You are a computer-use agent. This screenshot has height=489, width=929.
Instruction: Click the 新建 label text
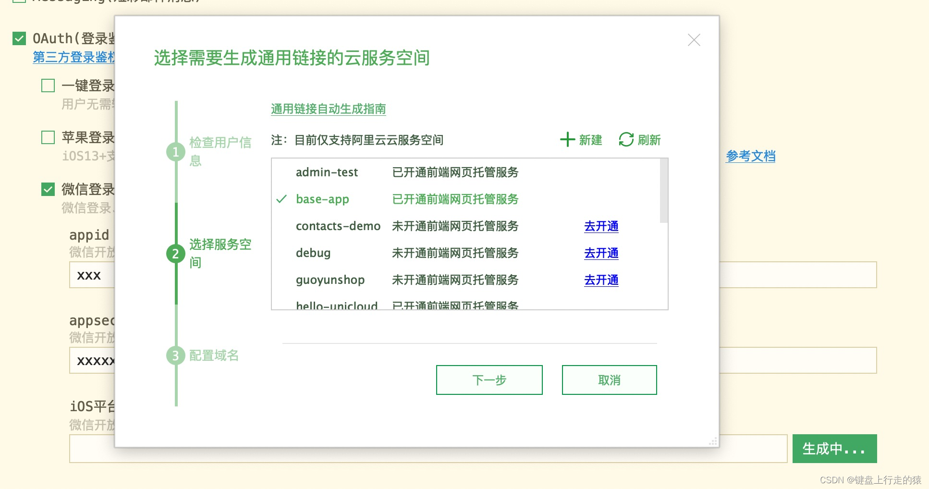coord(590,140)
